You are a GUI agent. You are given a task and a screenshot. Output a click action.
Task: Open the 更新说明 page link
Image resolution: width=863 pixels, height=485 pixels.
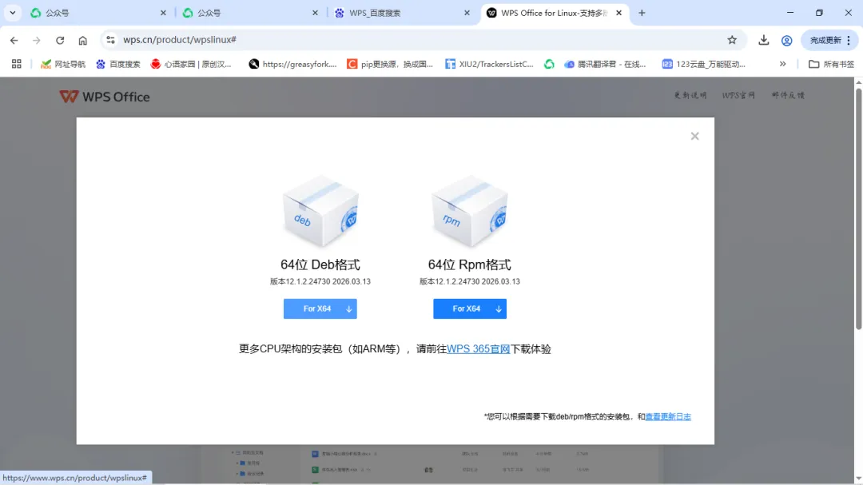pos(690,95)
